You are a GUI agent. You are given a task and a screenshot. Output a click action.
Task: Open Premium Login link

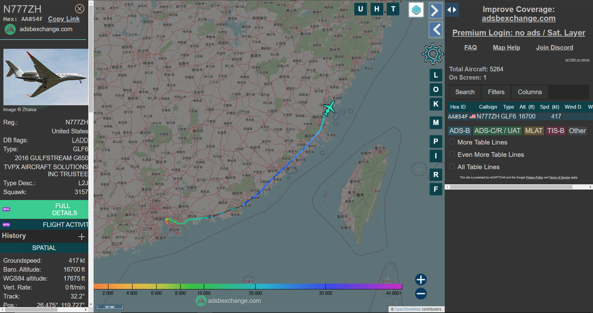click(519, 33)
